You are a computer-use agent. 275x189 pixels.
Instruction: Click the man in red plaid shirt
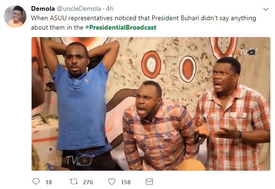[233, 114]
